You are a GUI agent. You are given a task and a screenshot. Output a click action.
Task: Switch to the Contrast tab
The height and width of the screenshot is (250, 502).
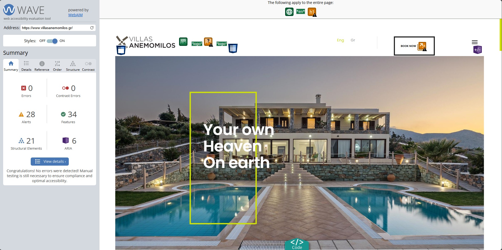tap(88, 66)
